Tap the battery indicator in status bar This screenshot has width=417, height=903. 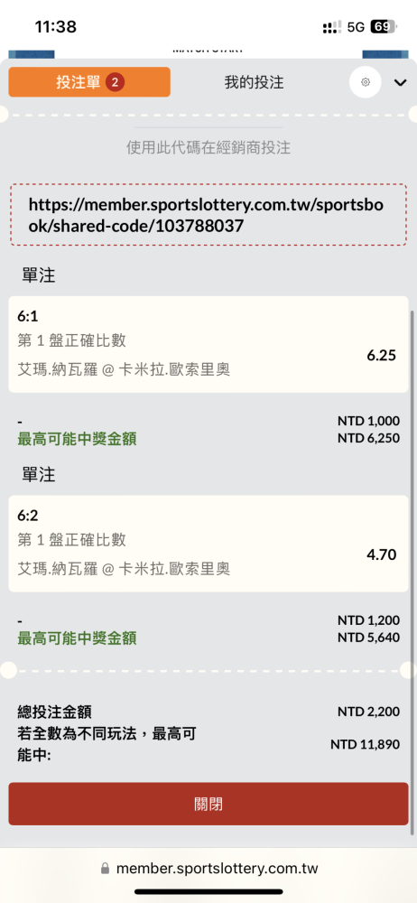[x=385, y=26]
